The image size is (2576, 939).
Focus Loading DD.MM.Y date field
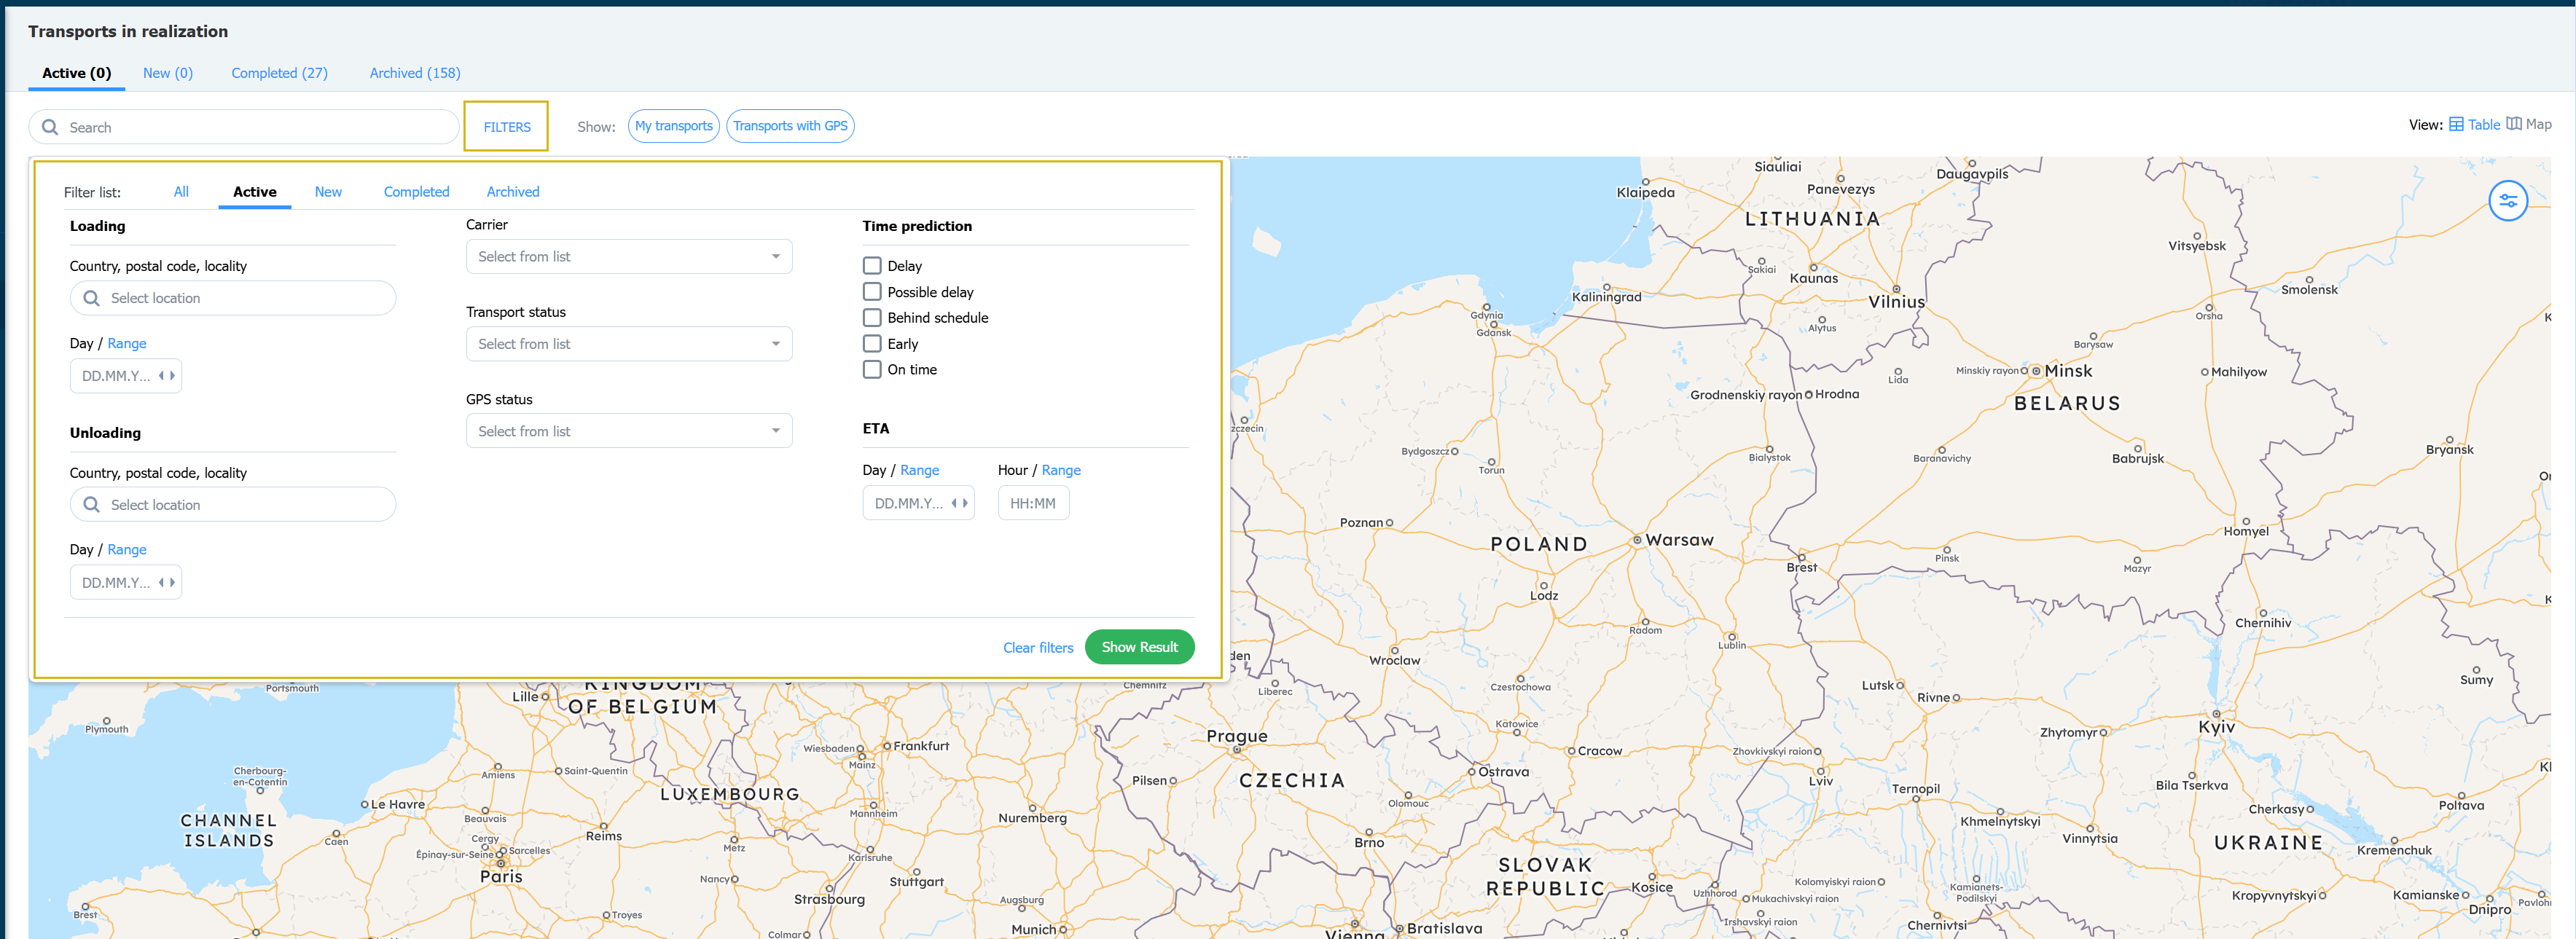[126, 376]
